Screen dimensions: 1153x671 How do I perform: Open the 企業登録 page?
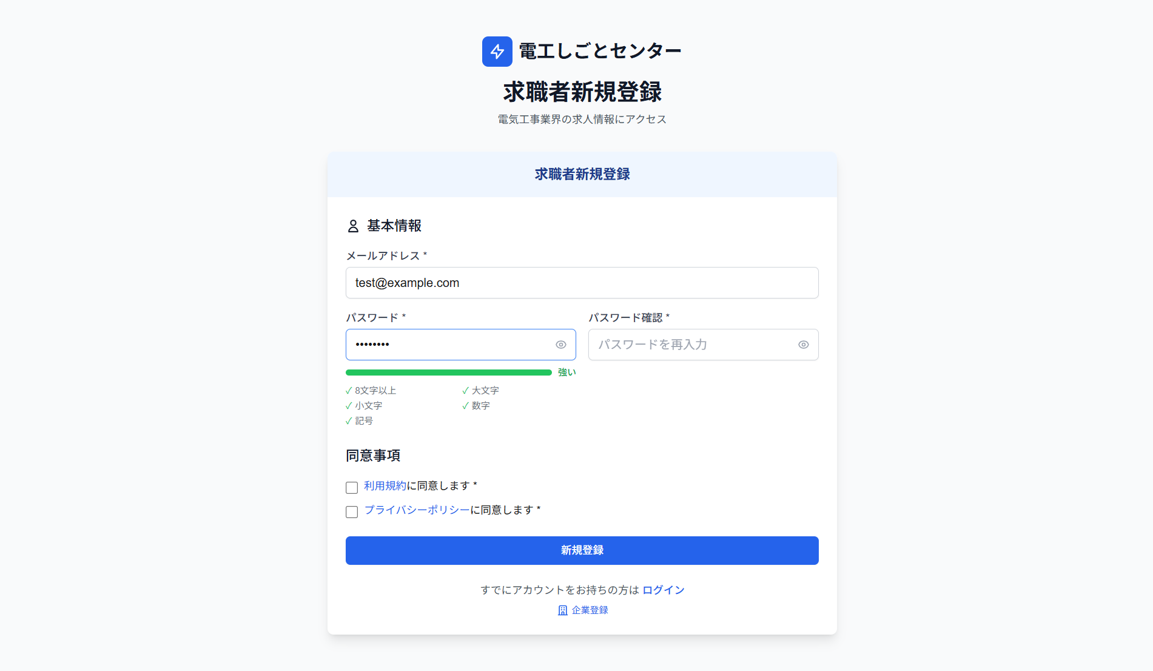pyautogui.click(x=589, y=610)
